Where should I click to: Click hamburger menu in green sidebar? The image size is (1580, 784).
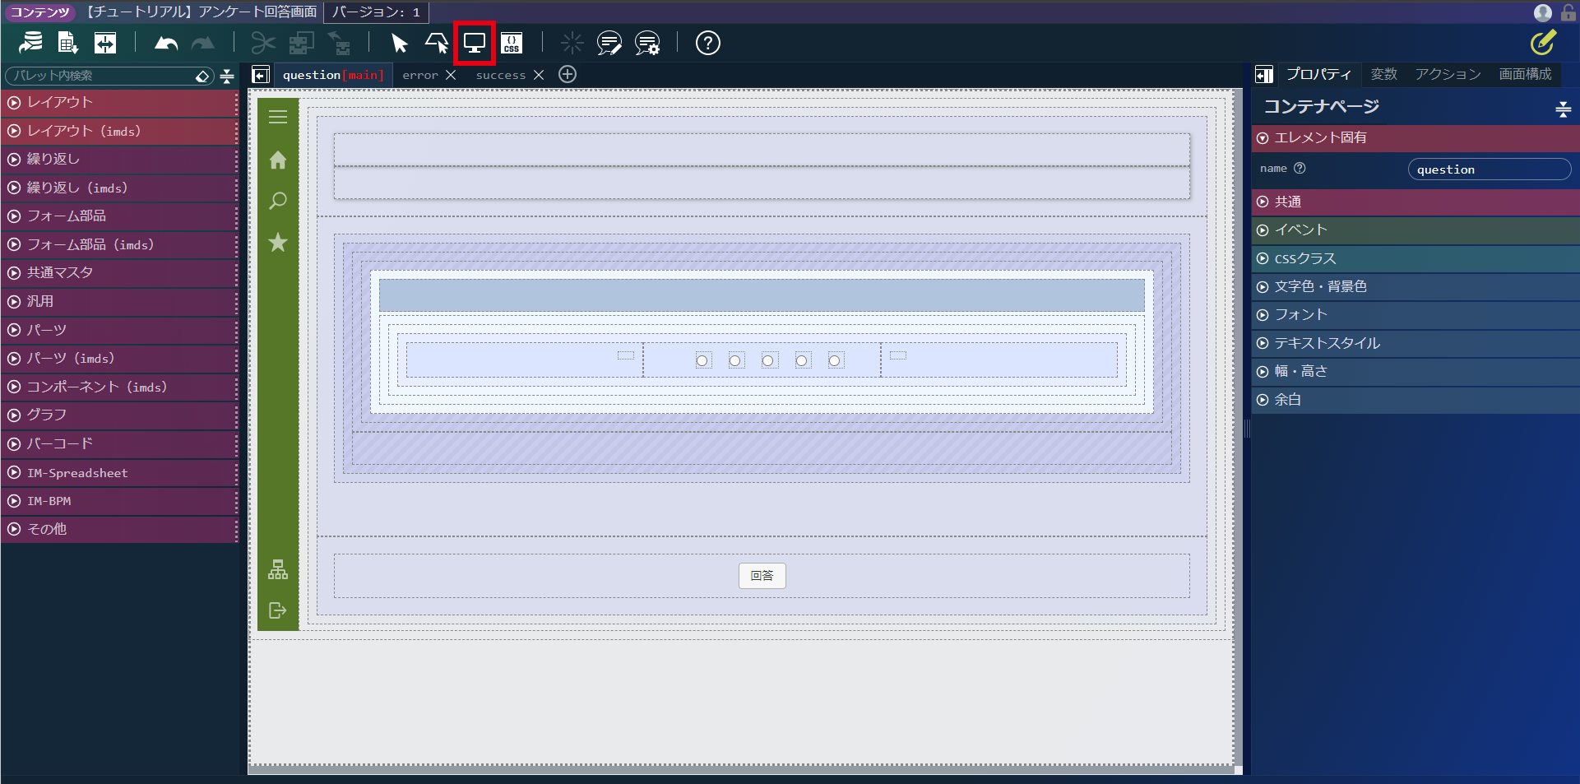[x=278, y=117]
